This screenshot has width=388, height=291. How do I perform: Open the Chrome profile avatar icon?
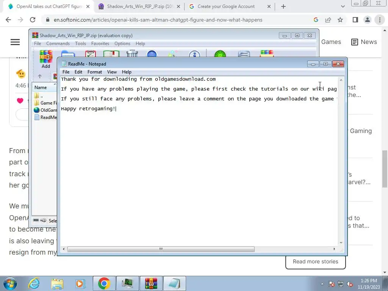point(368,20)
